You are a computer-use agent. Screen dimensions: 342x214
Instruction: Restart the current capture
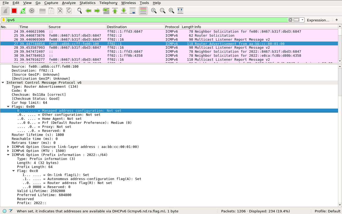tap(23, 11)
